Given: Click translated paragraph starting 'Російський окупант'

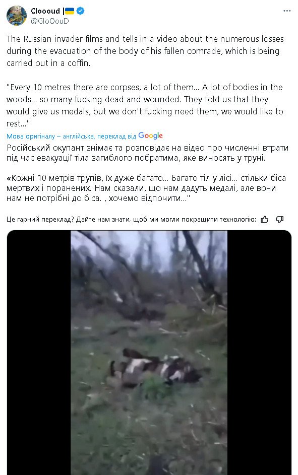Looking at the screenshot, I should coord(147,153).
